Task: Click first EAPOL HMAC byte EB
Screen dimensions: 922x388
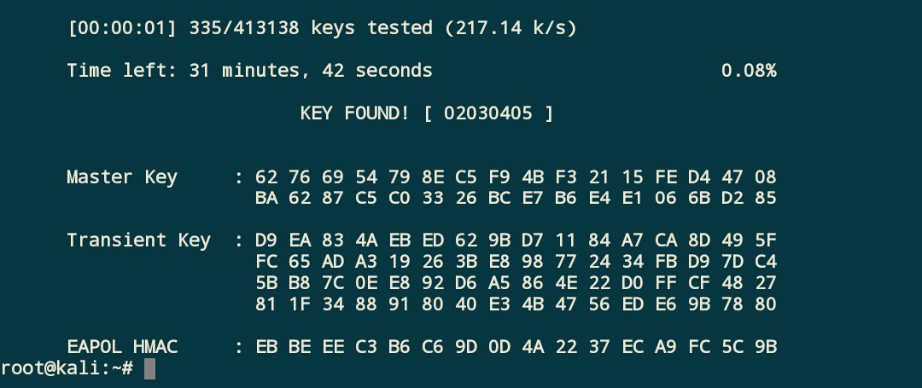Action: click(x=266, y=346)
